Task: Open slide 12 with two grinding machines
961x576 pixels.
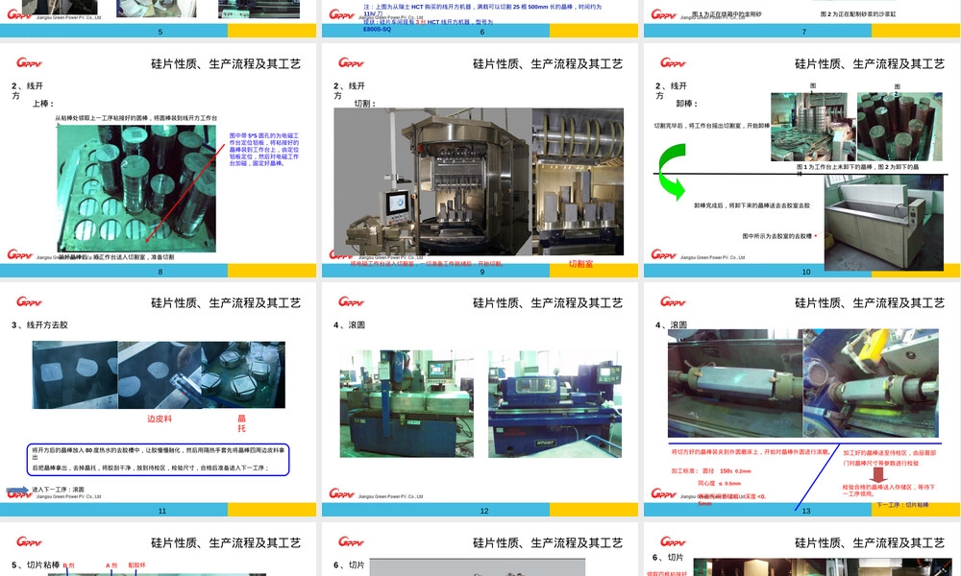Action: tap(480, 399)
